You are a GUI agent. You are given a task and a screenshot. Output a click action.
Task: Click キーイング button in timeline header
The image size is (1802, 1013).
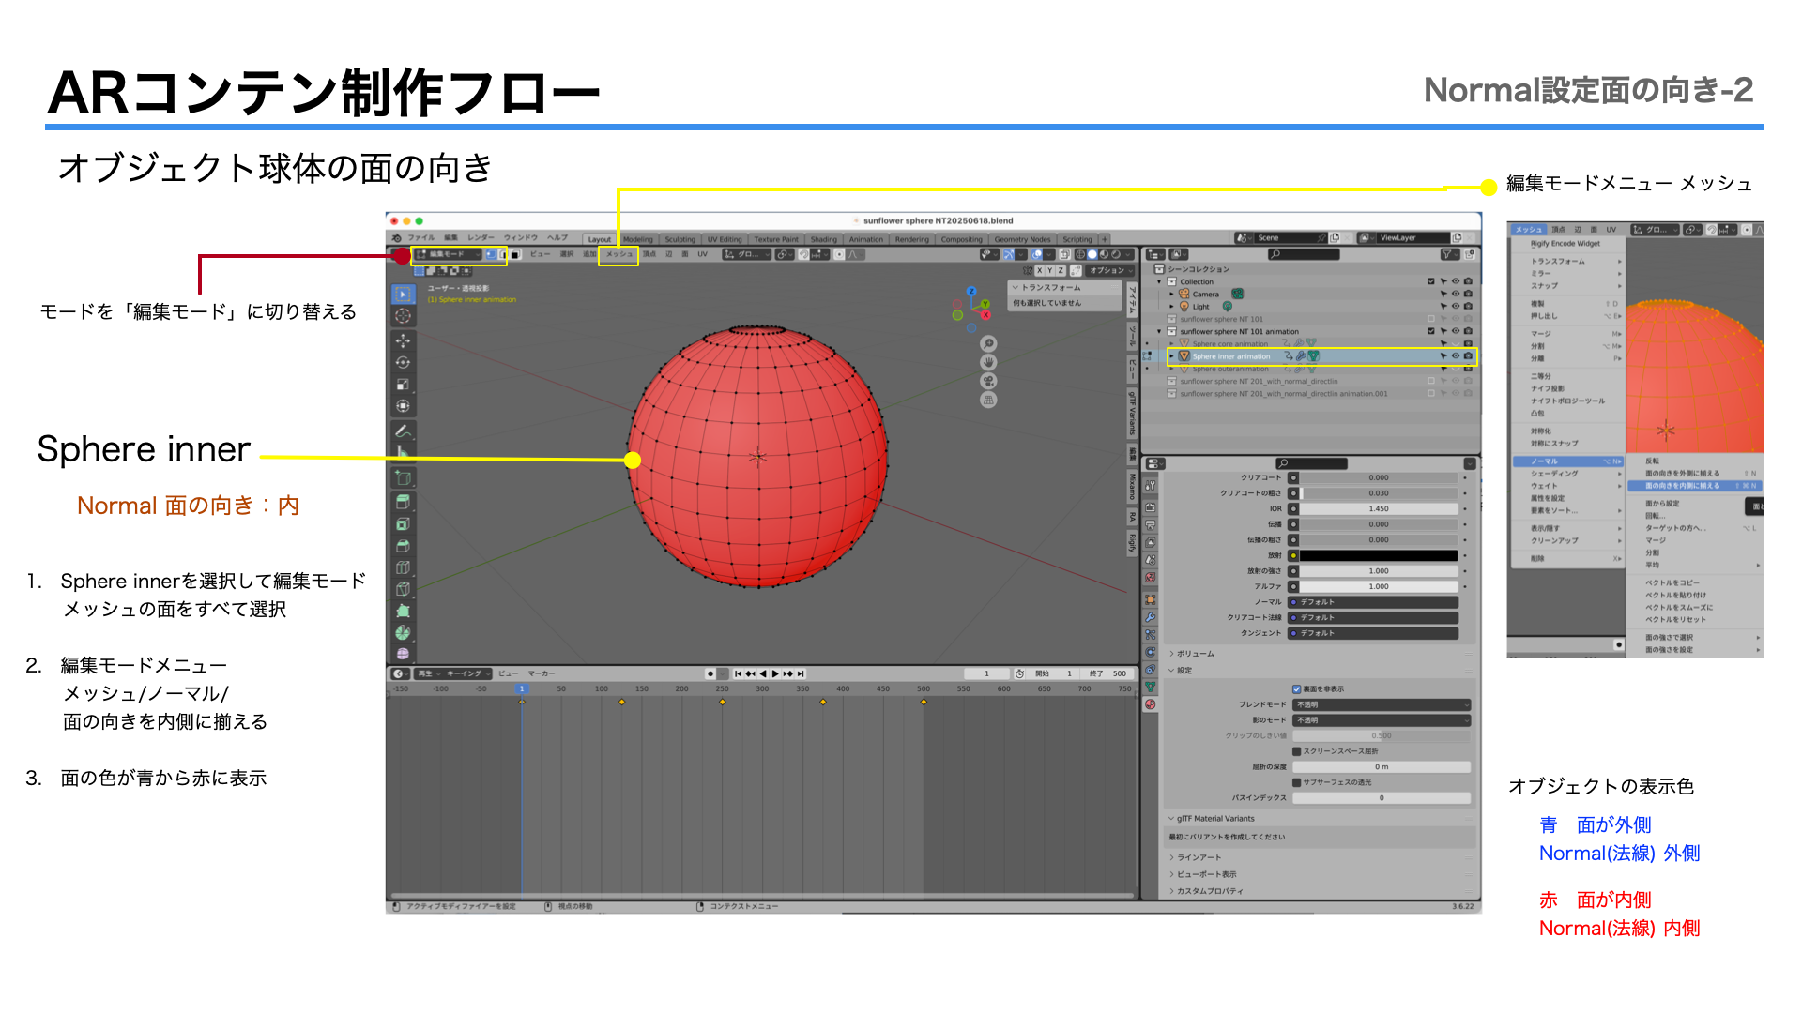[x=466, y=673]
